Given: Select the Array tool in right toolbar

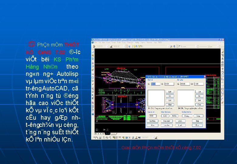Looking at the screenshot, I should click(222, 65).
